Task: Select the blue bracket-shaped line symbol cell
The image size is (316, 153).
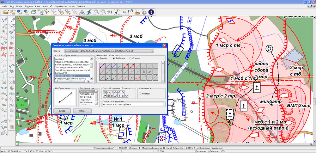Action: coord(114,65)
